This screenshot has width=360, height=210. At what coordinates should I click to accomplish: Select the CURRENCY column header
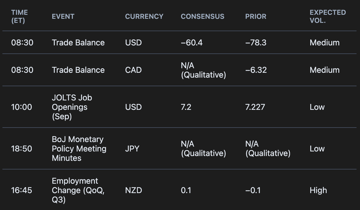coord(144,16)
